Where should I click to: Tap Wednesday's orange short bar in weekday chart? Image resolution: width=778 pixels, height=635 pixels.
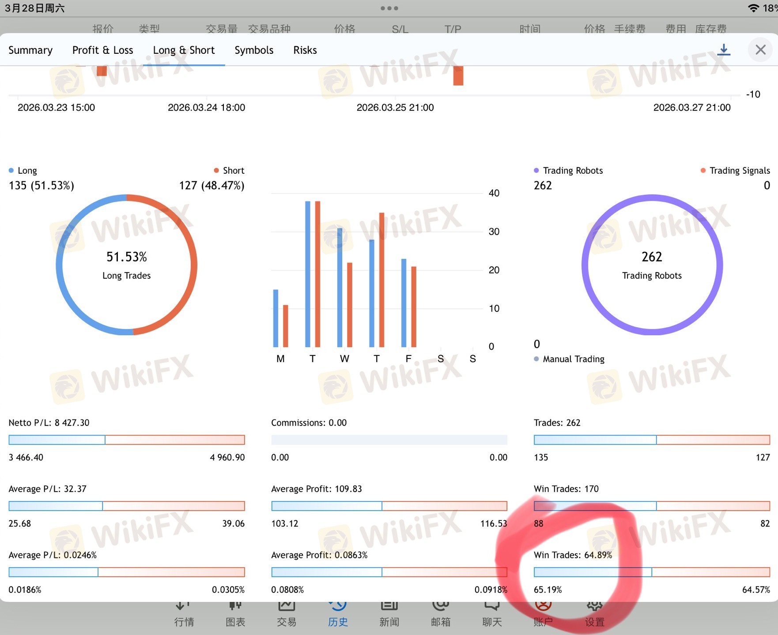click(x=350, y=305)
